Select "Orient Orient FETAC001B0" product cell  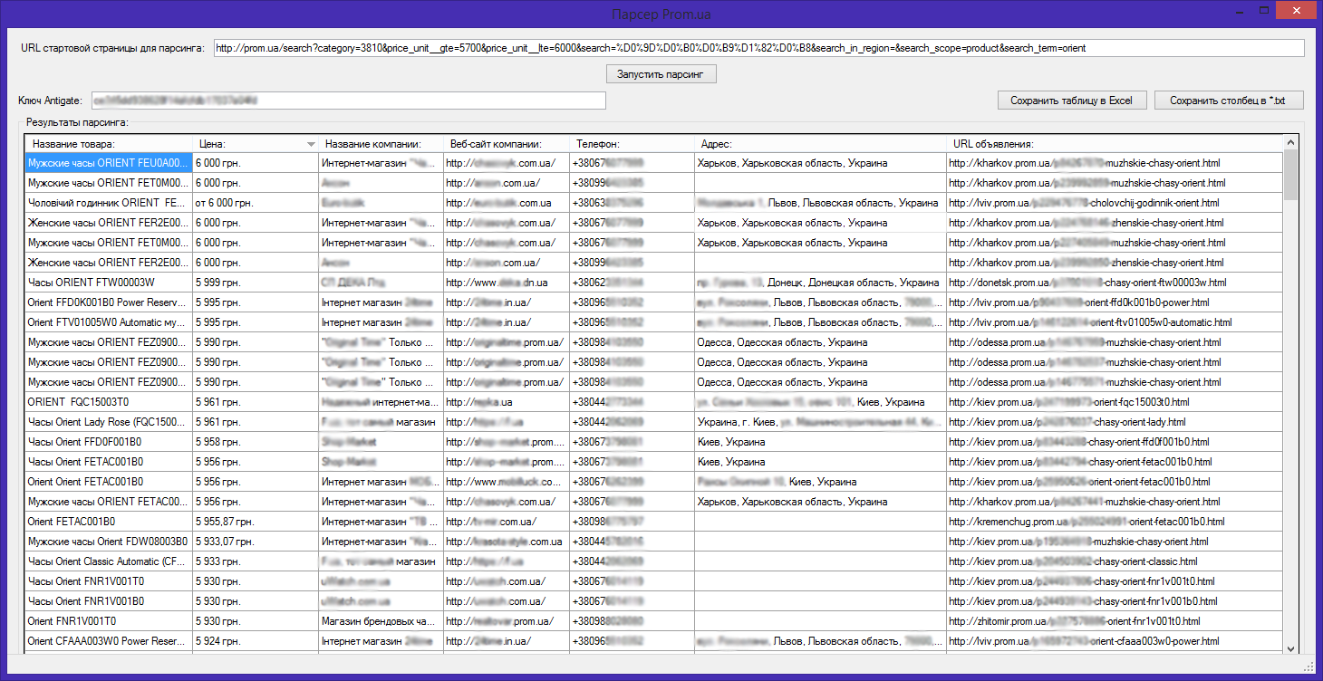tap(109, 482)
